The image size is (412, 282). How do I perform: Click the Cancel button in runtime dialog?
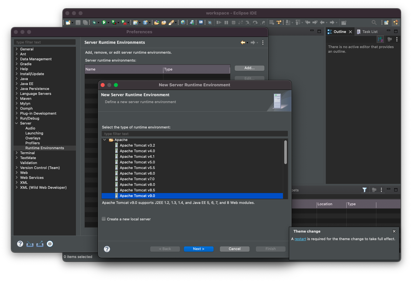[x=235, y=249]
